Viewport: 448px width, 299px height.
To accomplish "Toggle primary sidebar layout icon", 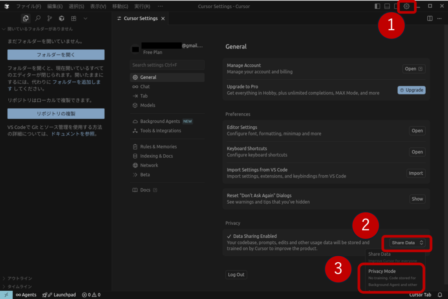I will coord(377,6).
